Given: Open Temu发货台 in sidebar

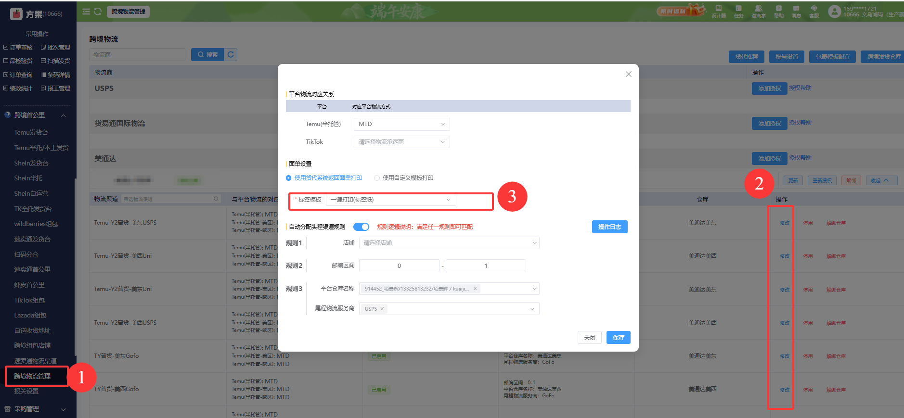Looking at the screenshot, I should [31, 132].
